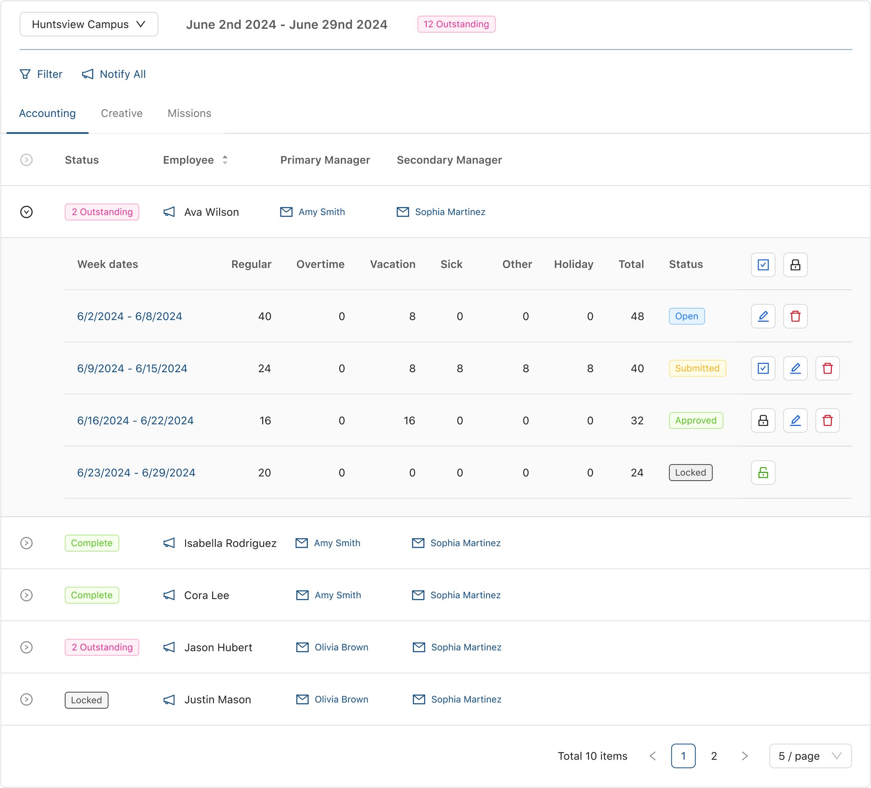
Task: Collapse the Ava Wilson row
Action: [27, 212]
